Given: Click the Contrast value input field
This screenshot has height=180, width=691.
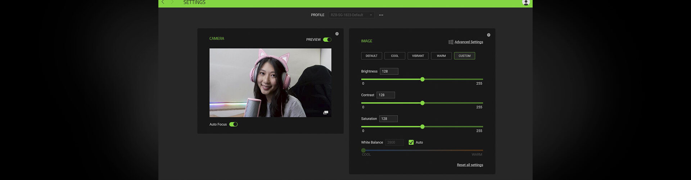Looking at the screenshot, I should click(x=386, y=95).
